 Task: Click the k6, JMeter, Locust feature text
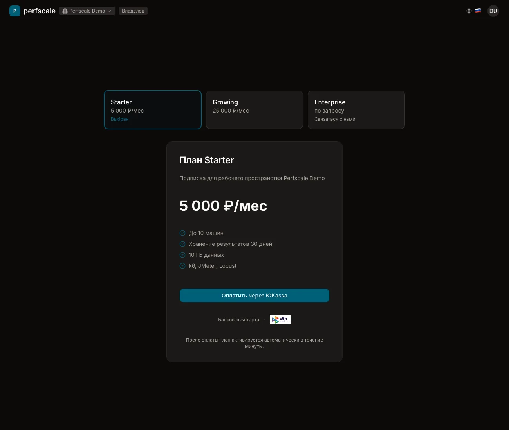click(x=213, y=266)
